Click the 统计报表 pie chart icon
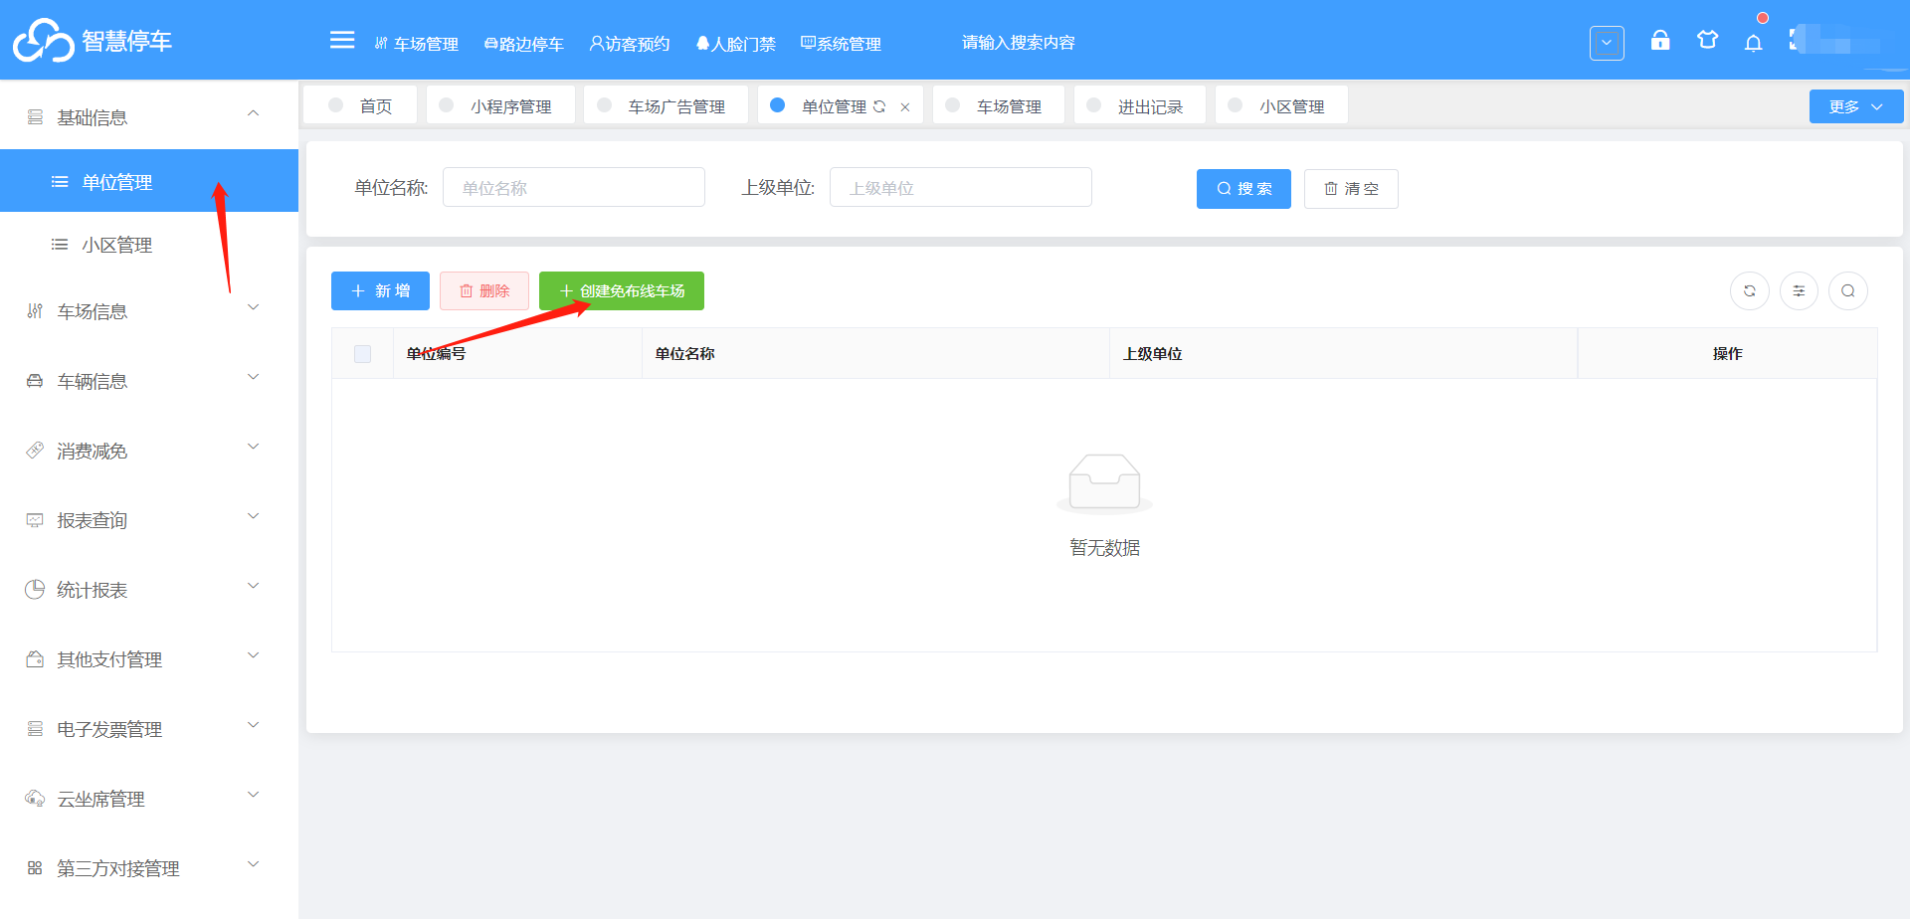The width and height of the screenshot is (1910, 919). point(35,589)
